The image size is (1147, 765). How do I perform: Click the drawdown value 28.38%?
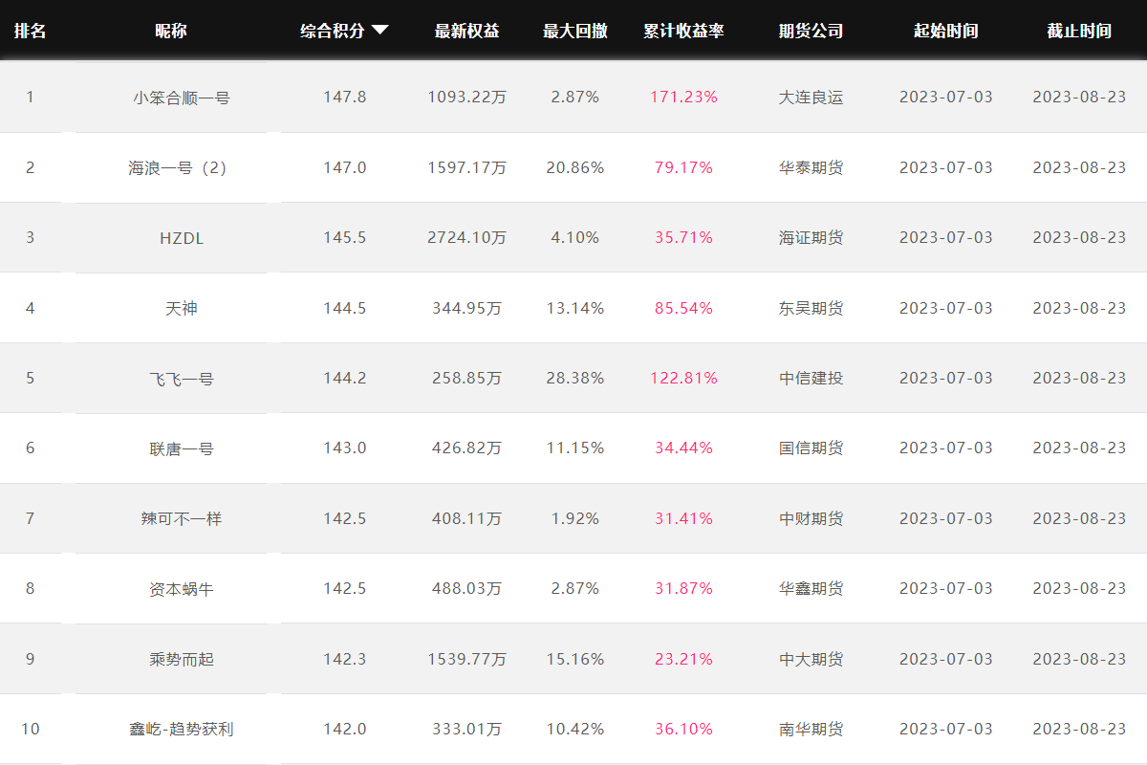coord(575,378)
